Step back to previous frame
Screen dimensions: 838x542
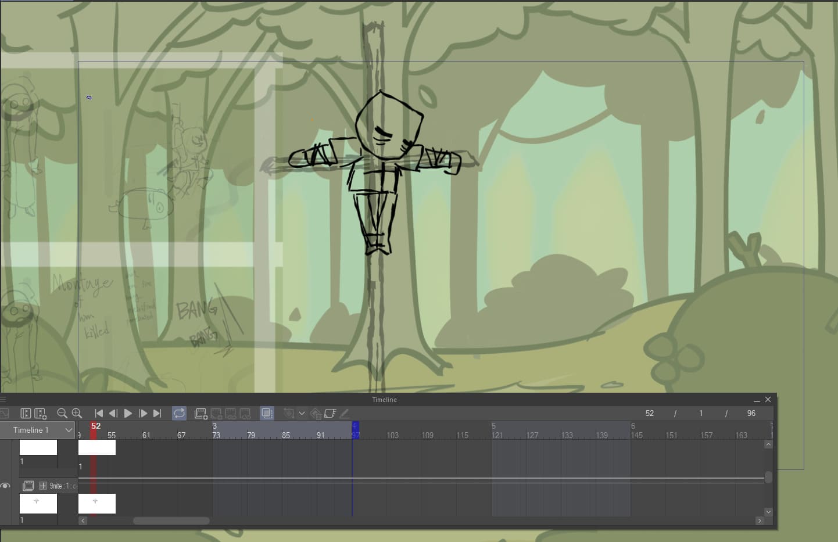[x=113, y=413]
